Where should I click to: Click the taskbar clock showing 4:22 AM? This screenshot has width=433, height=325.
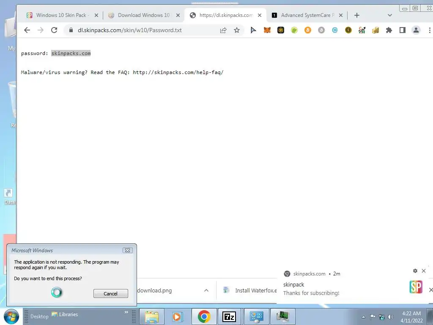point(411,317)
